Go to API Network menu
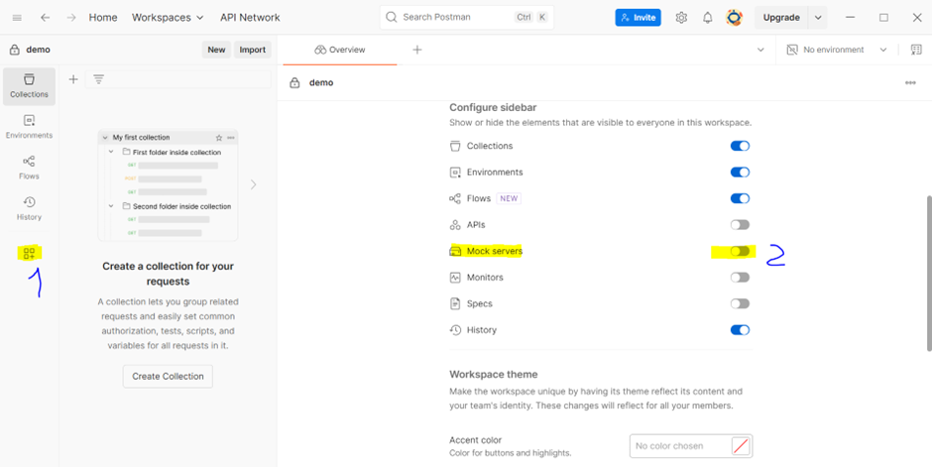 (250, 18)
